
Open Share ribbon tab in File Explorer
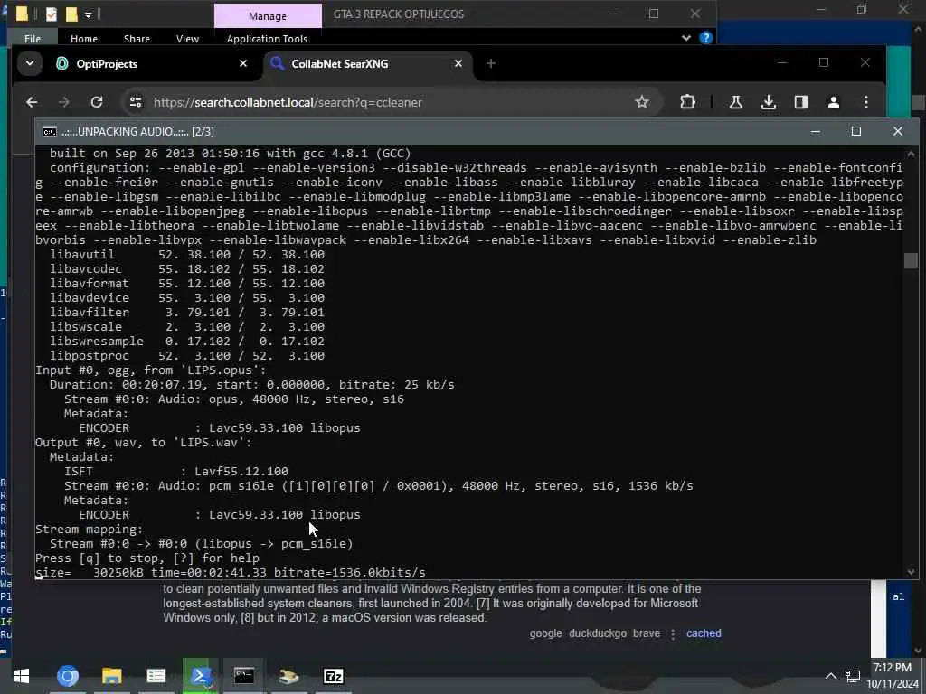click(137, 38)
